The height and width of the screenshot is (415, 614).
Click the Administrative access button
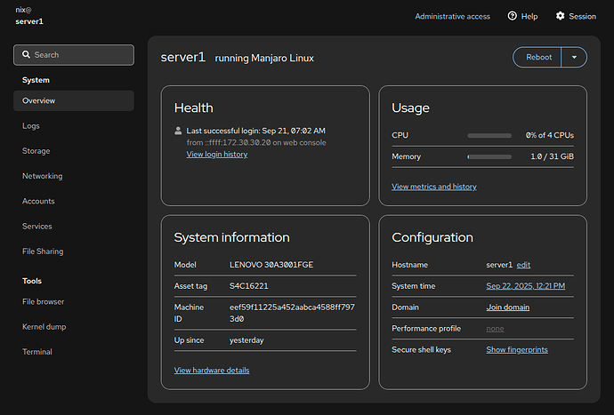pyautogui.click(x=452, y=16)
